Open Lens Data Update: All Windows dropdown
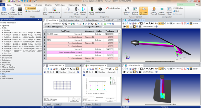This screenshot has height=108, width=201. click(x=52, y=24)
